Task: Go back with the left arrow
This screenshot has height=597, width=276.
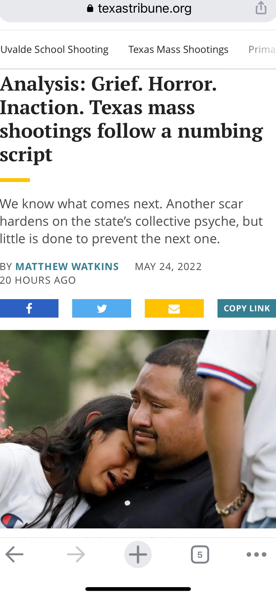Action: pyautogui.click(x=14, y=554)
